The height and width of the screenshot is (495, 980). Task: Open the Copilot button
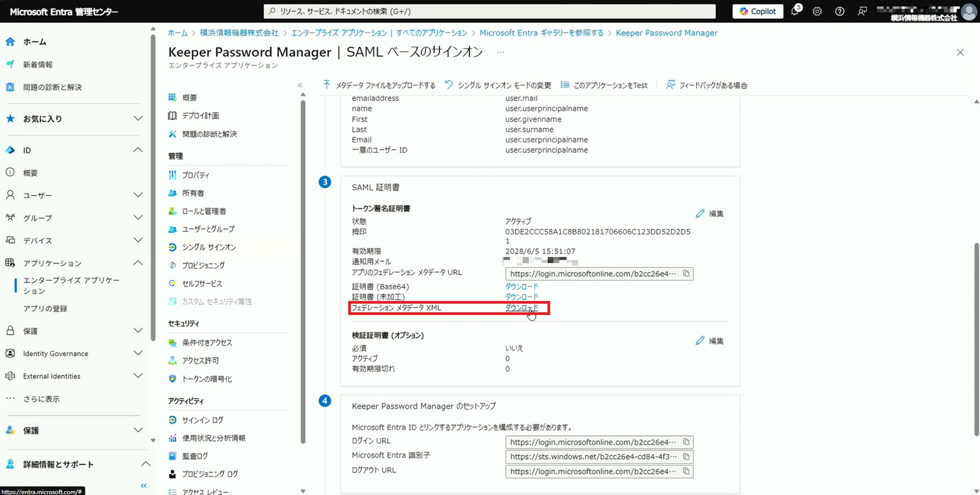pos(757,11)
